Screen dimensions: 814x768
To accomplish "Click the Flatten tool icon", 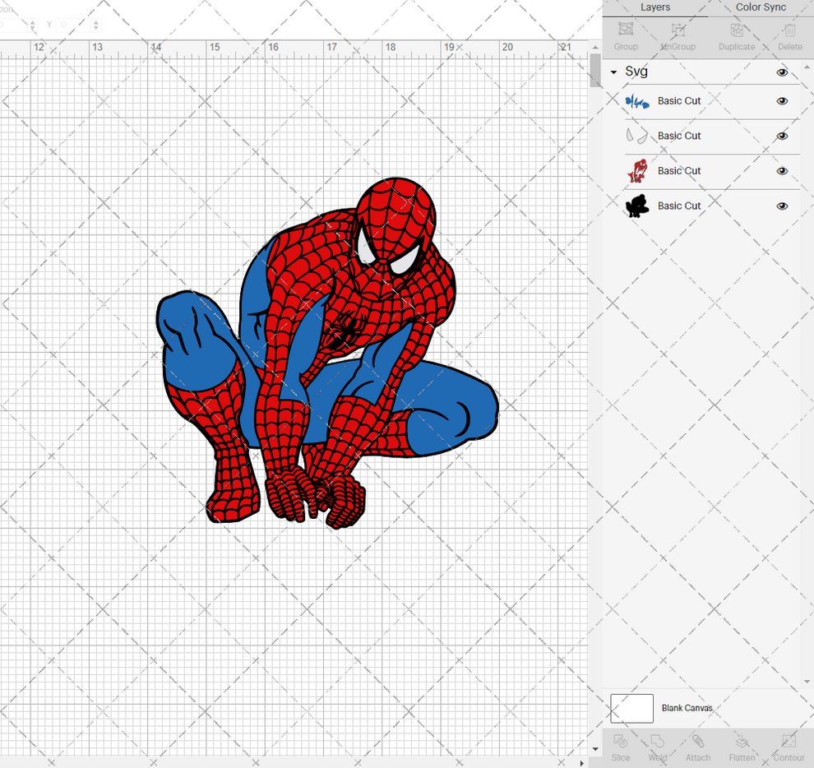I will point(742,745).
